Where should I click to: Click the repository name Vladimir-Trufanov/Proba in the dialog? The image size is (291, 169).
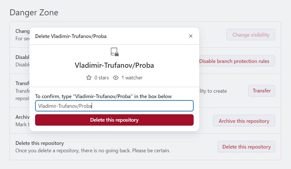[x=114, y=66]
